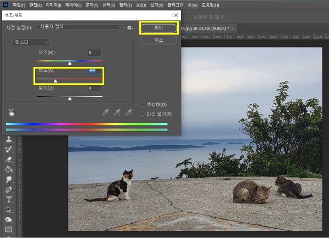Open the 마스터 channel dropdown

point(31,42)
